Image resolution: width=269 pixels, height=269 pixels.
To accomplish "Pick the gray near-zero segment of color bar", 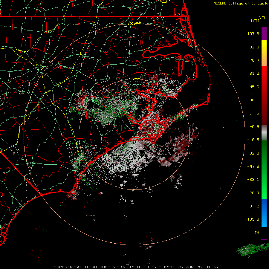I will click(264, 133).
